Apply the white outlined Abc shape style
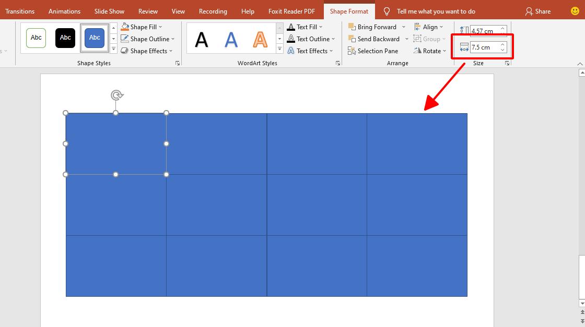The image size is (585, 327). (x=36, y=38)
